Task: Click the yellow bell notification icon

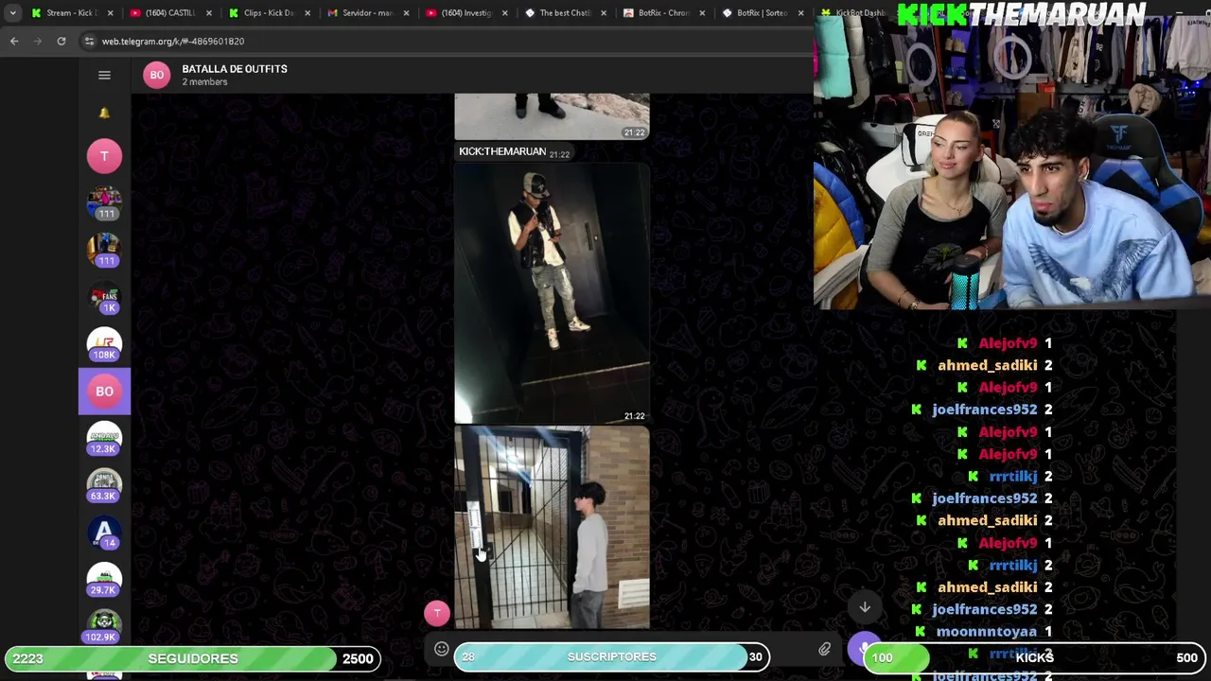Action: coord(104,113)
